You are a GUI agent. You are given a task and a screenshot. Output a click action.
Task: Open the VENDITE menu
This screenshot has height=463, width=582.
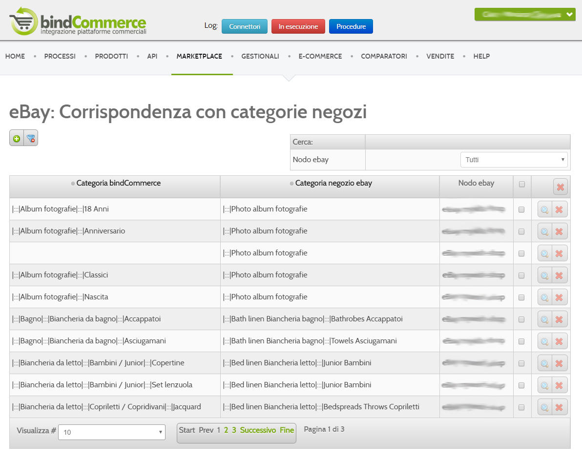440,57
